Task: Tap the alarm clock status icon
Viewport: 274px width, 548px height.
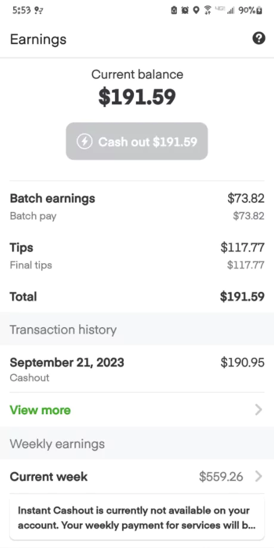Action: pos(185,11)
